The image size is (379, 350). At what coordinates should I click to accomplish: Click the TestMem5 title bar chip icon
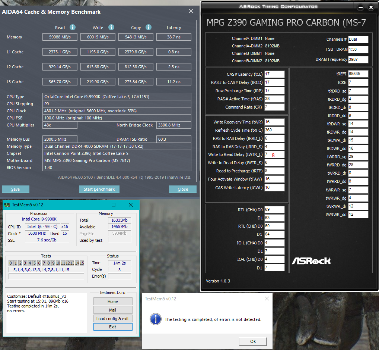[7, 205]
